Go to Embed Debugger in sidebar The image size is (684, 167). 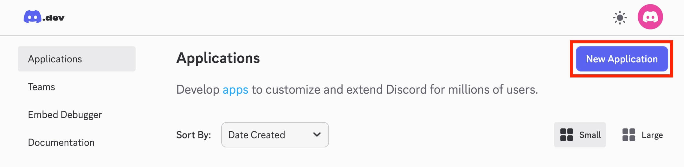pos(65,114)
